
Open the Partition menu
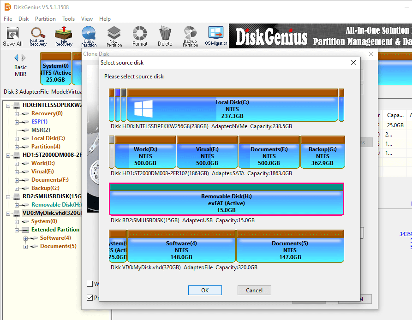(45, 19)
